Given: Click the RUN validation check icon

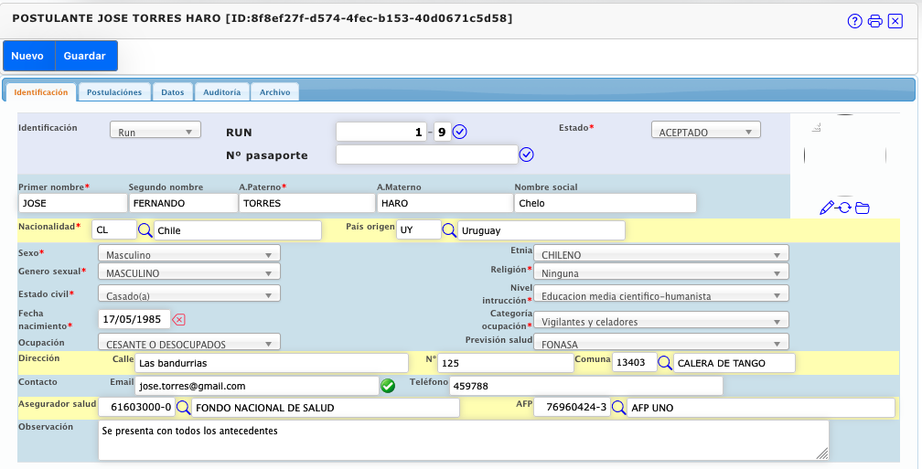Looking at the screenshot, I should coord(460,132).
